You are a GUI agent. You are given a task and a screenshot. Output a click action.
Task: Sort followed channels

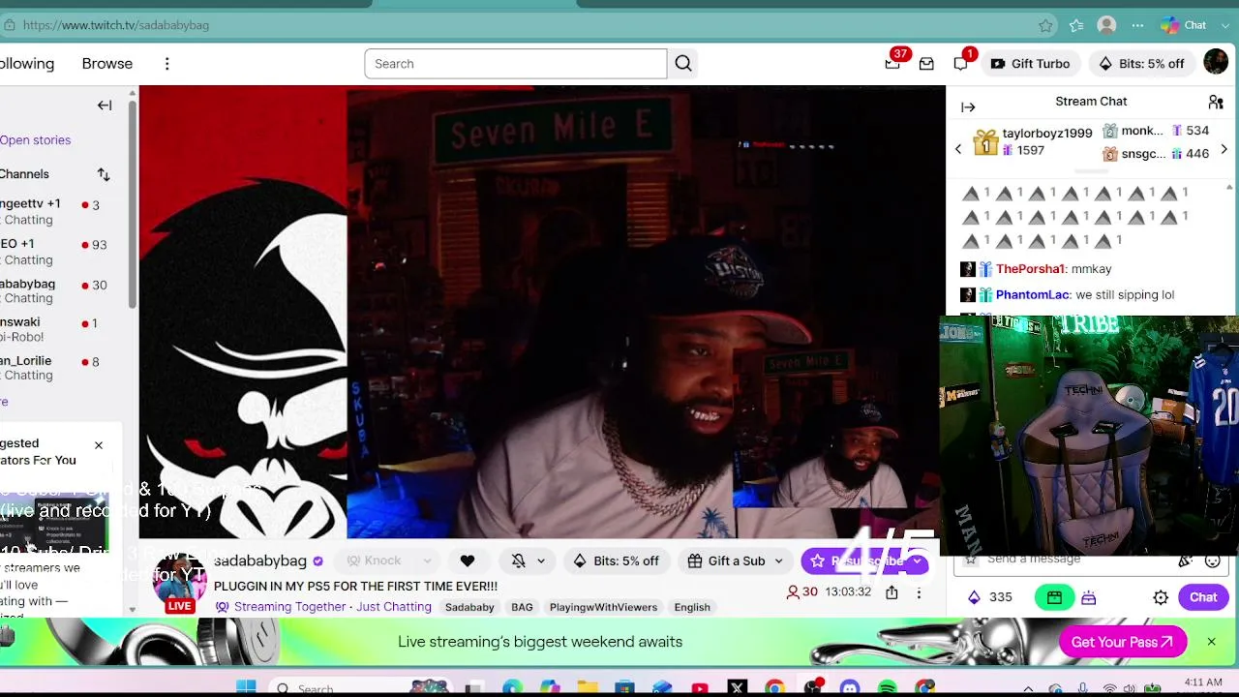coord(104,174)
